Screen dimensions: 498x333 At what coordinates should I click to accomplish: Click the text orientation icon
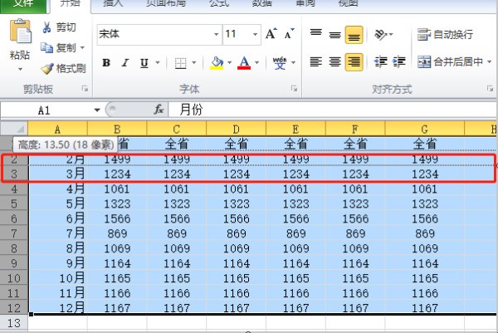[380, 34]
